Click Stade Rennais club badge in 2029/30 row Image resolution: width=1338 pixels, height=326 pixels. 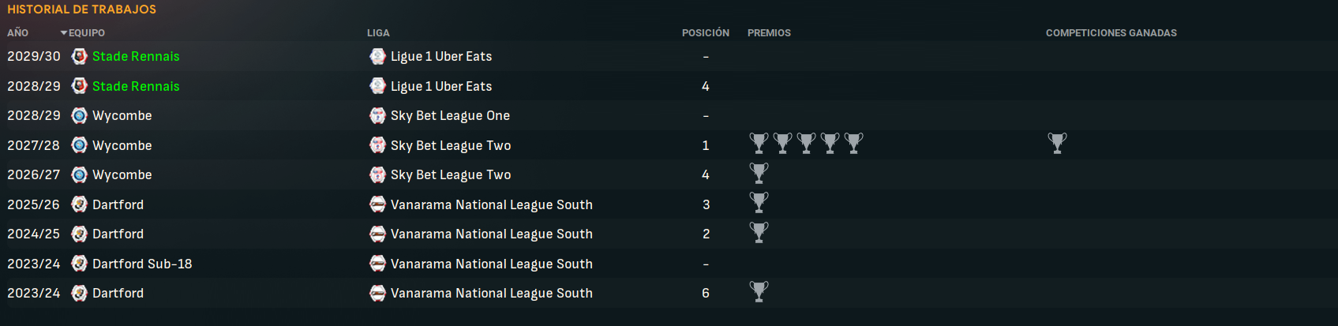click(79, 56)
